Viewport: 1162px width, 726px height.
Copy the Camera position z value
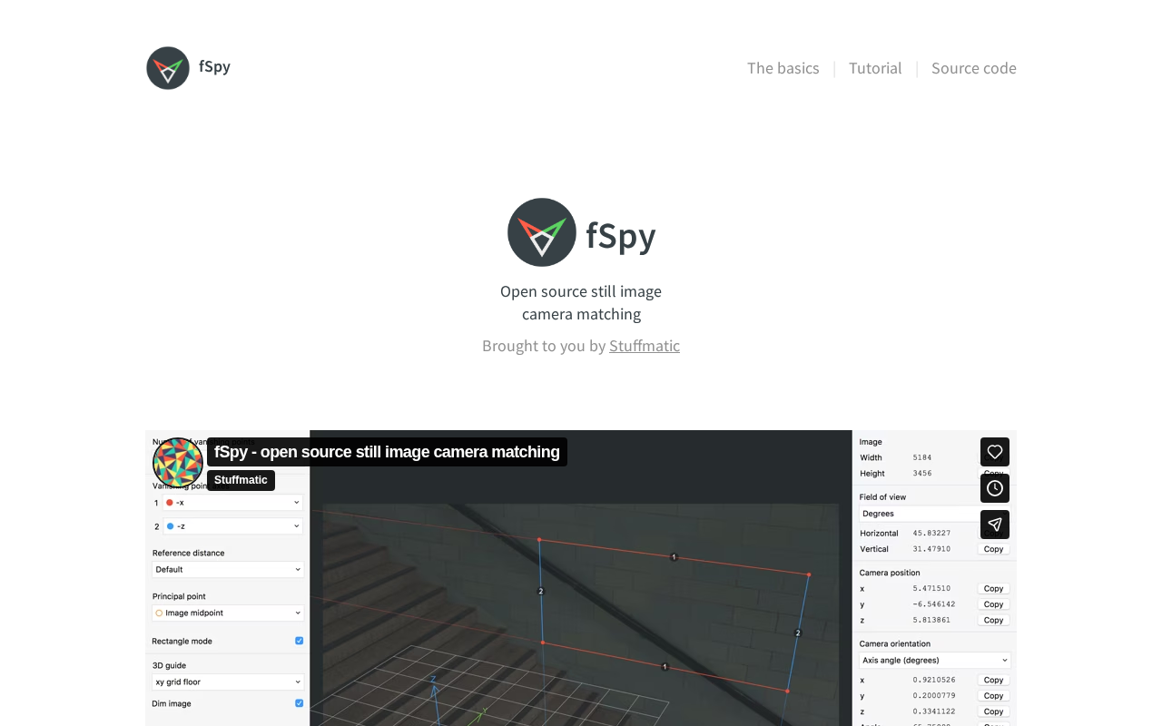[994, 621]
